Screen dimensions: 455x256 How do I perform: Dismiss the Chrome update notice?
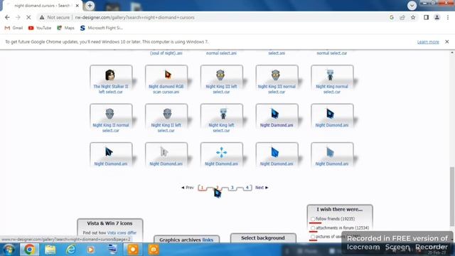pos(447,42)
